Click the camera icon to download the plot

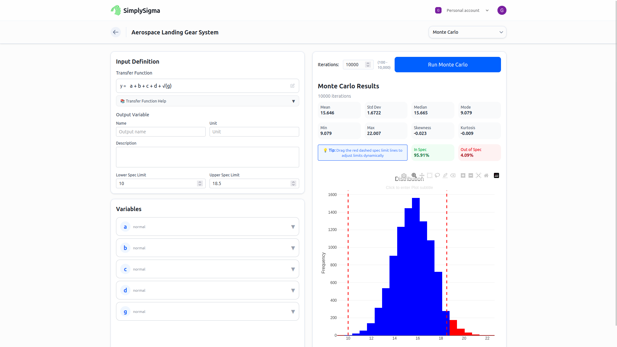[x=404, y=175]
